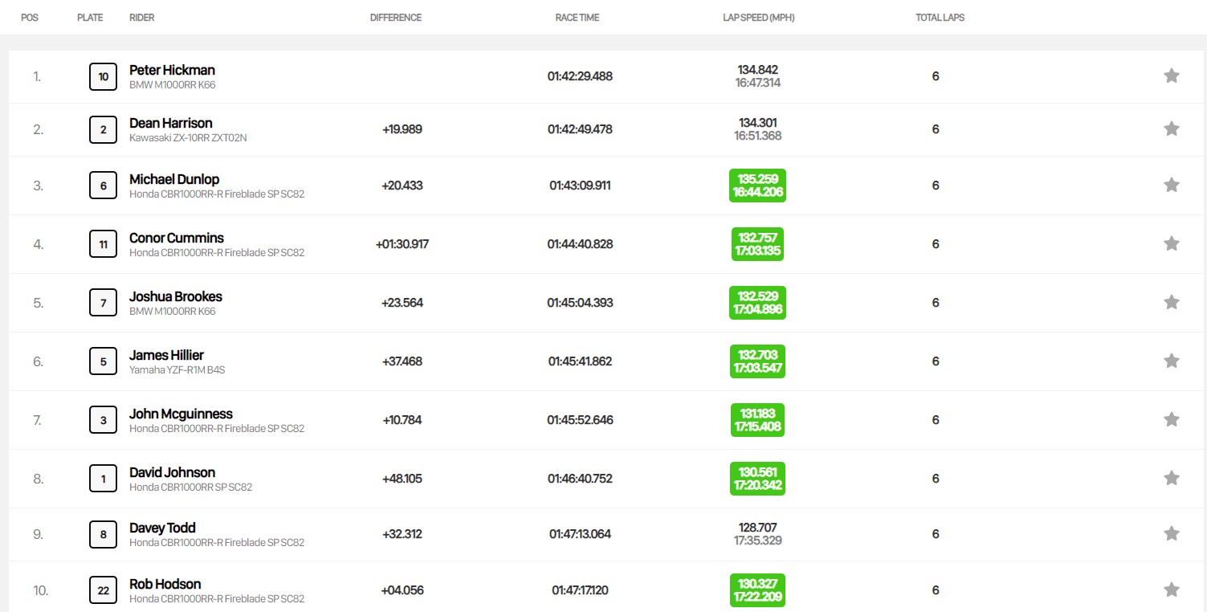
Task: Select plate number 22 badge
Action: point(103,590)
